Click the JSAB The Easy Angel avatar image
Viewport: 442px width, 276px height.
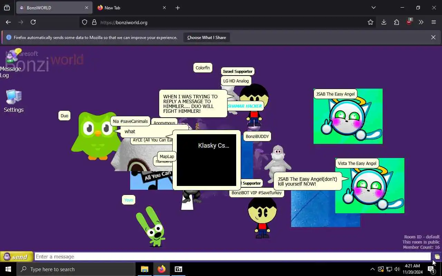tap(348, 116)
